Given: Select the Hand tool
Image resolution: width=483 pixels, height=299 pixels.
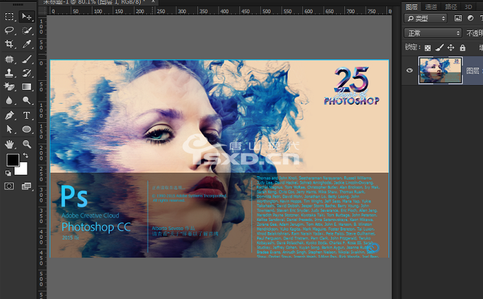Looking at the screenshot, I should pyautogui.click(x=9, y=144).
